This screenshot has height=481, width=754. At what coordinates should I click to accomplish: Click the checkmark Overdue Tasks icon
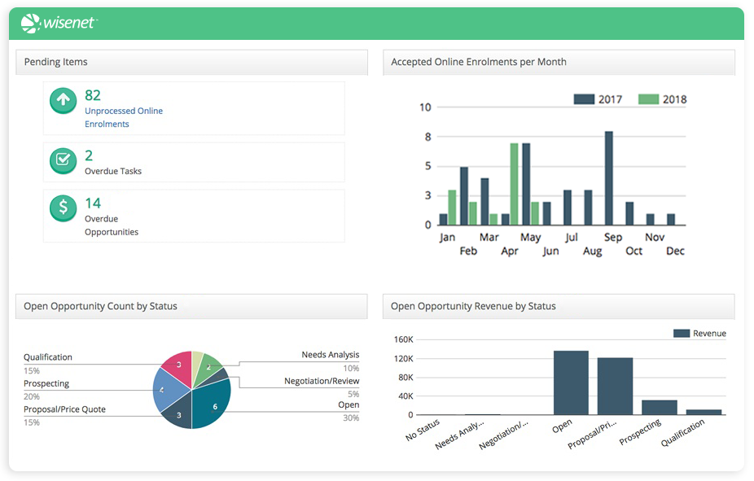63,160
